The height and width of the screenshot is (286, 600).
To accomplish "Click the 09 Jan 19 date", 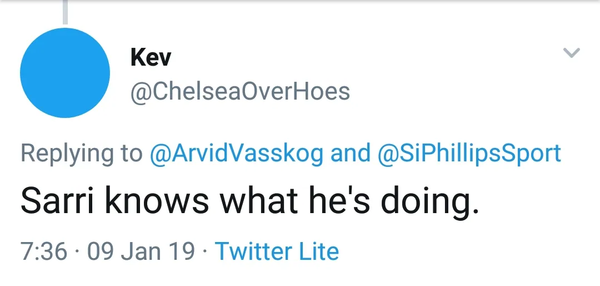I will pos(141,252).
